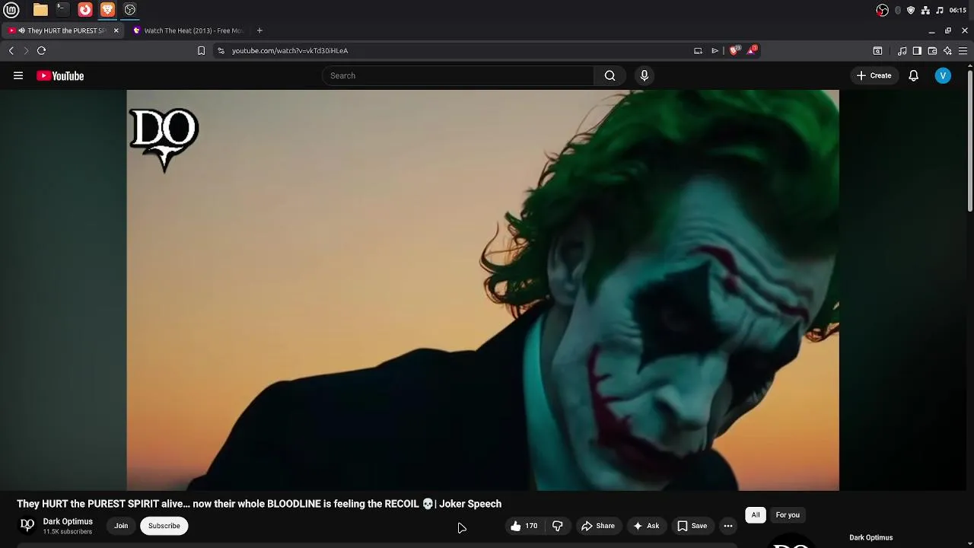Open YouTube notifications bell
Screen dimensions: 974x548
click(x=914, y=75)
